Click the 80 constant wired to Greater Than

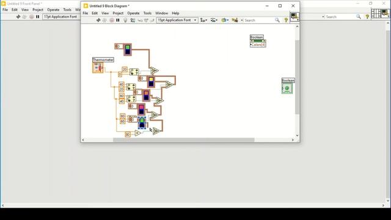pyautogui.click(x=128, y=134)
